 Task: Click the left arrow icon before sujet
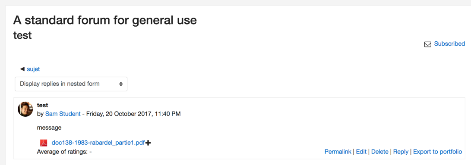point(22,69)
